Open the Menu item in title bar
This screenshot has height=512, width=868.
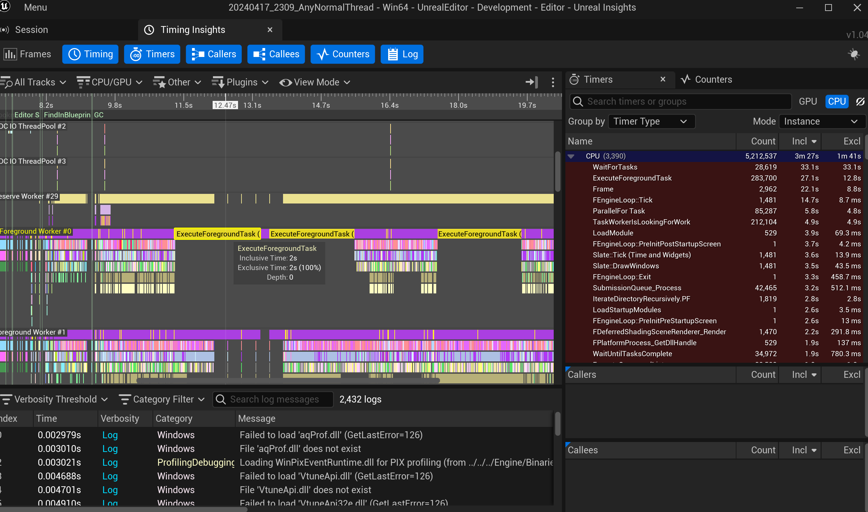click(x=36, y=7)
